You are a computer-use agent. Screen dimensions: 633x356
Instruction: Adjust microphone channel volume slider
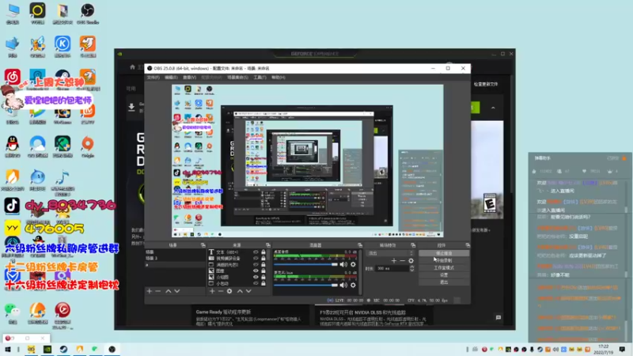pyautogui.click(x=305, y=285)
